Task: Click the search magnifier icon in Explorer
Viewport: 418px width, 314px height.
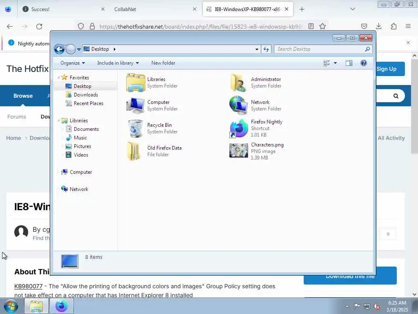Action: click(x=368, y=49)
